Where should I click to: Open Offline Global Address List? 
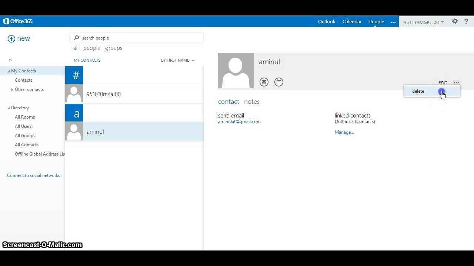(x=40, y=154)
